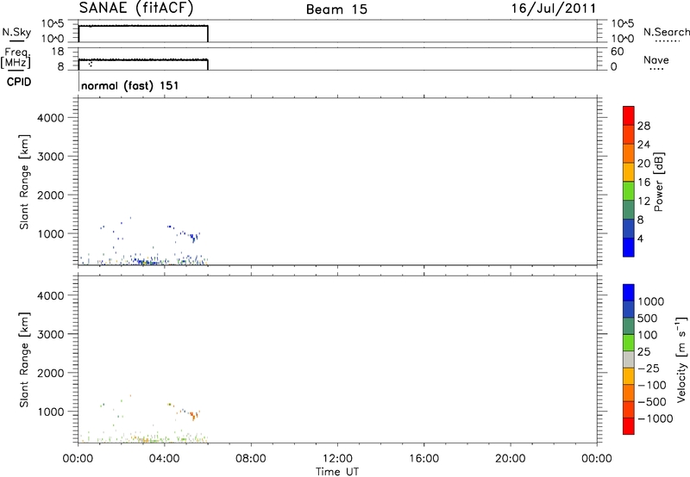
Task: Pick the red top segment of Power colorbar
Action: coord(629,115)
